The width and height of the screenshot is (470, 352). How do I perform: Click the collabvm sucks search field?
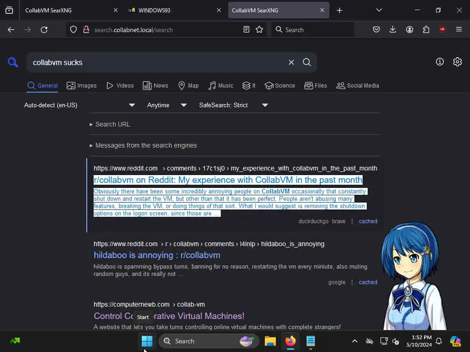(157, 62)
